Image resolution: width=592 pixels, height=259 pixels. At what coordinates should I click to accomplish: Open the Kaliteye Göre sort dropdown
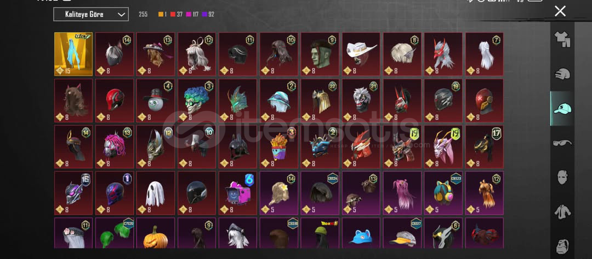point(91,14)
